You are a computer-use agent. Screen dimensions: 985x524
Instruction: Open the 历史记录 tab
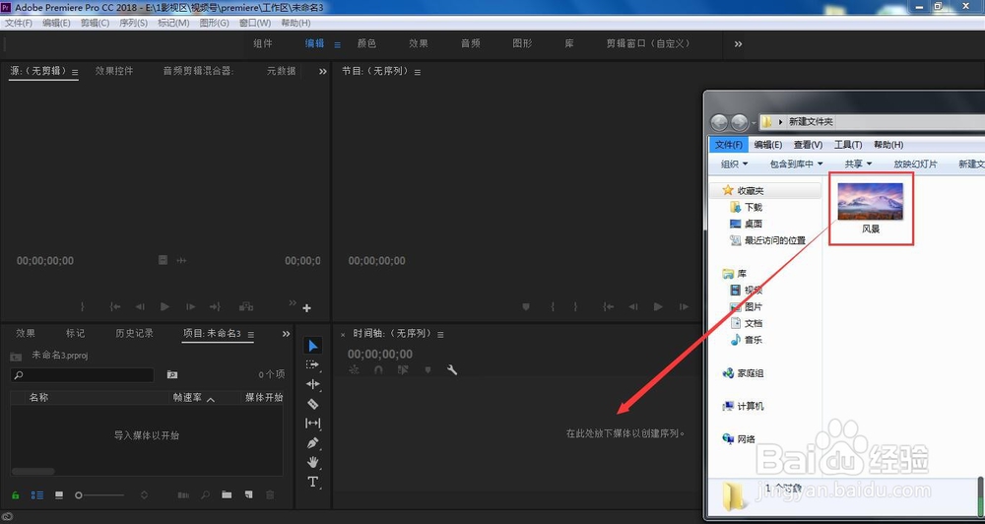(x=134, y=333)
